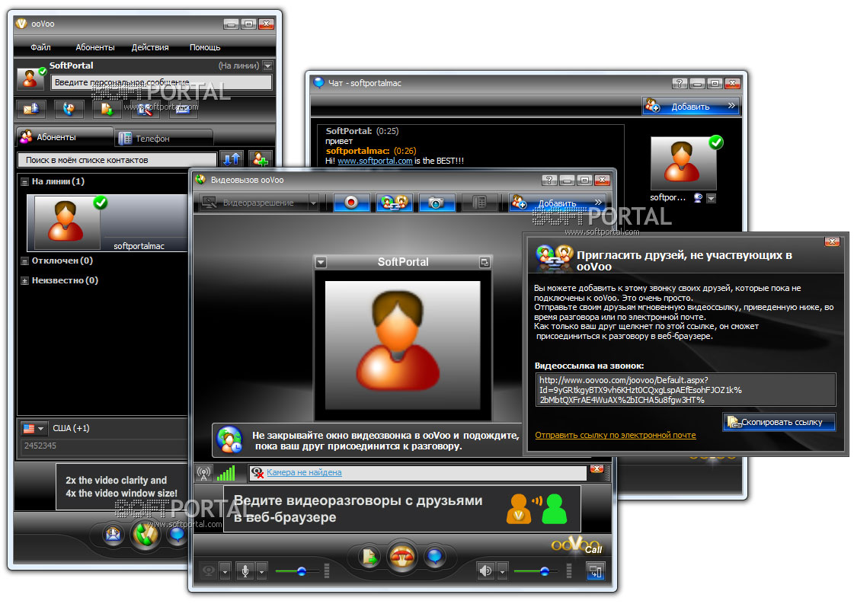Mute the speaker
Image resolution: width=854 pixels, height=604 pixels.
point(486,570)
